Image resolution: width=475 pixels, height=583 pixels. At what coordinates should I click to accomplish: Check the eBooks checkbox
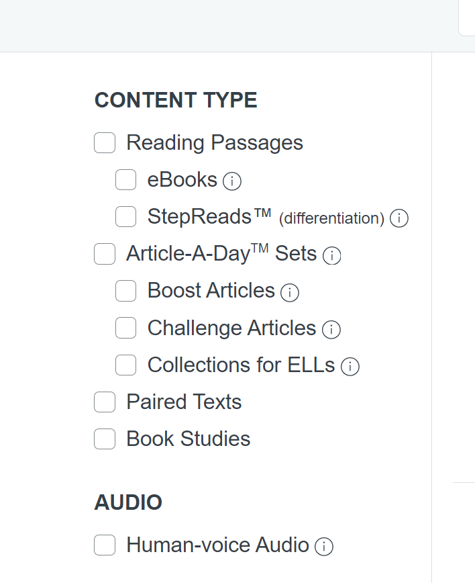click(x=125, y=179)
